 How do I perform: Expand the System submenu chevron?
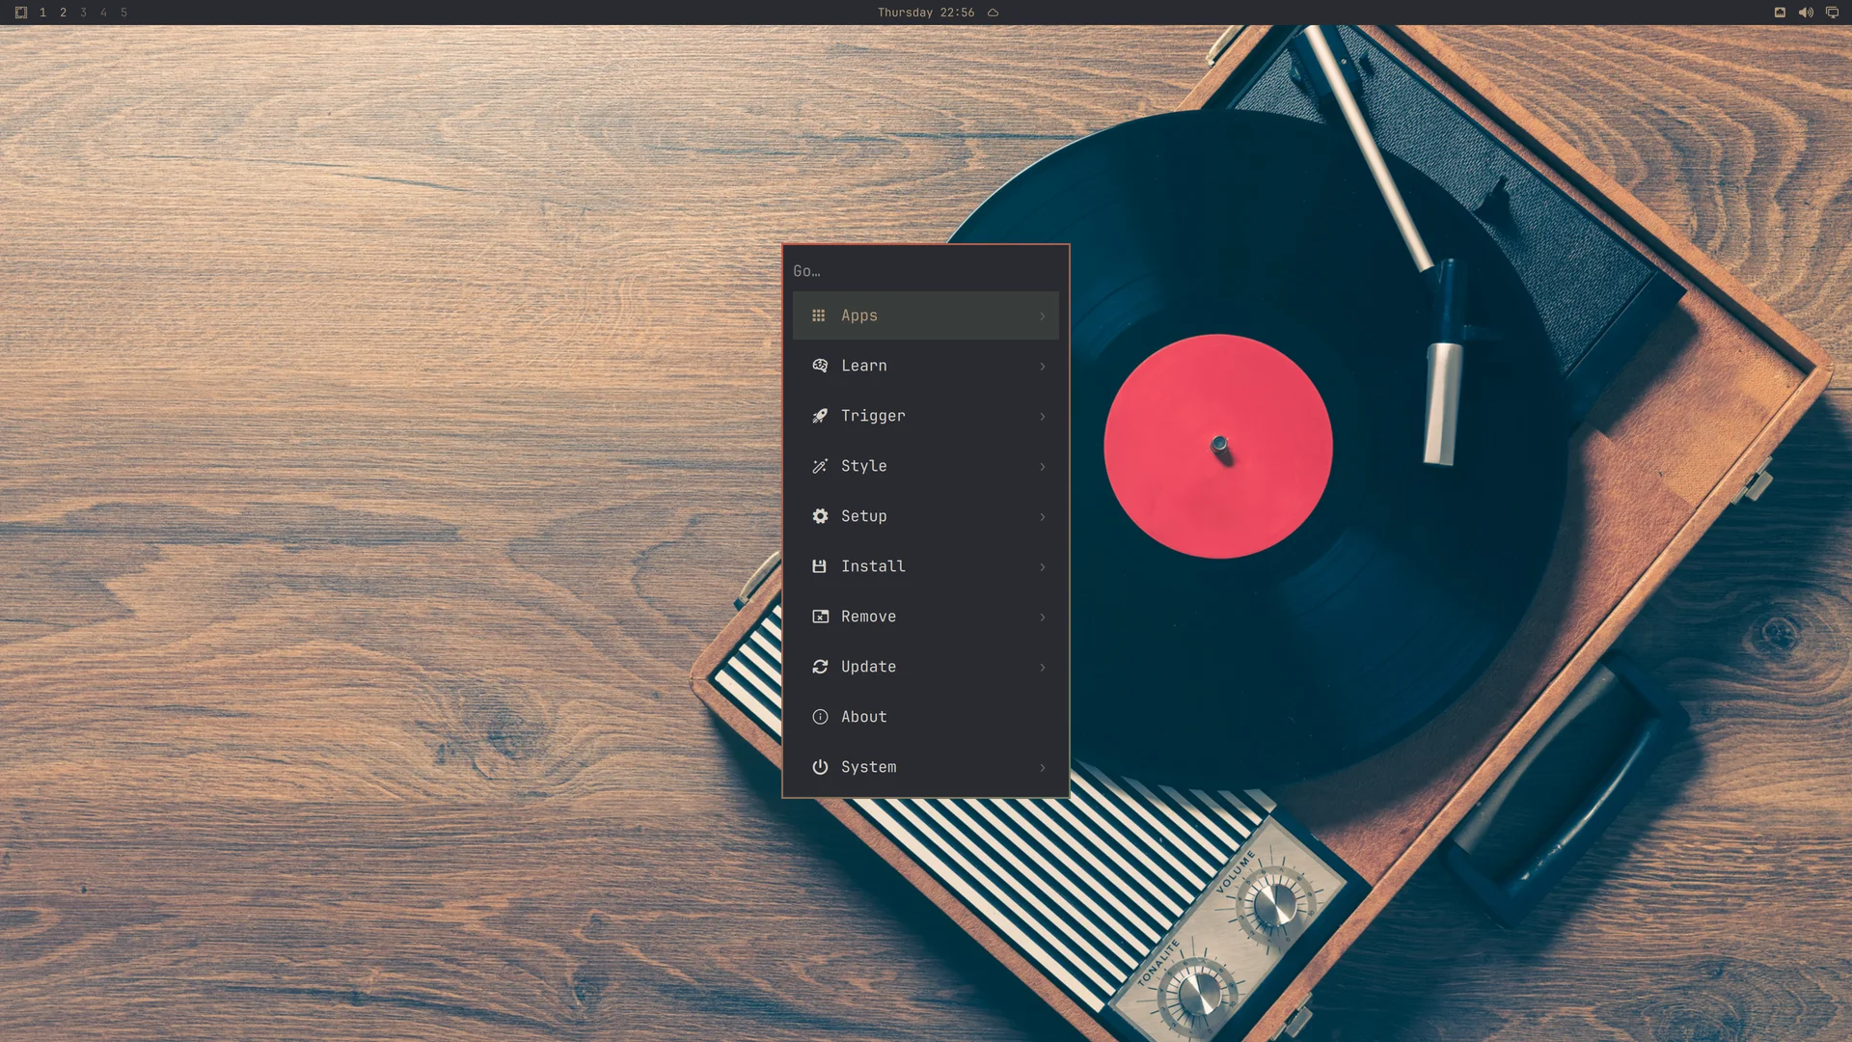tap(1043, 767)
